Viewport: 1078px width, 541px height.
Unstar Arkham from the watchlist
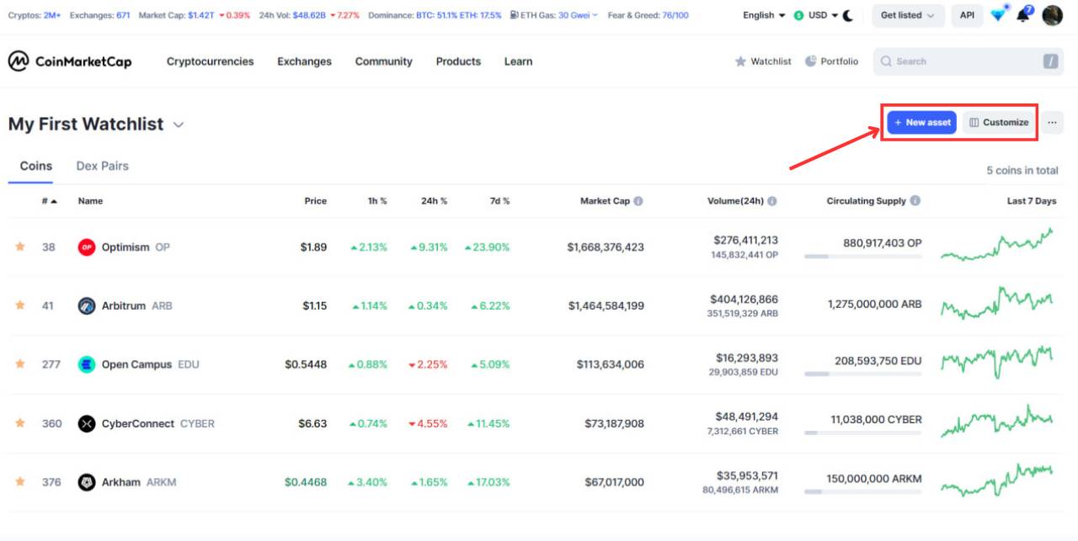20,481
